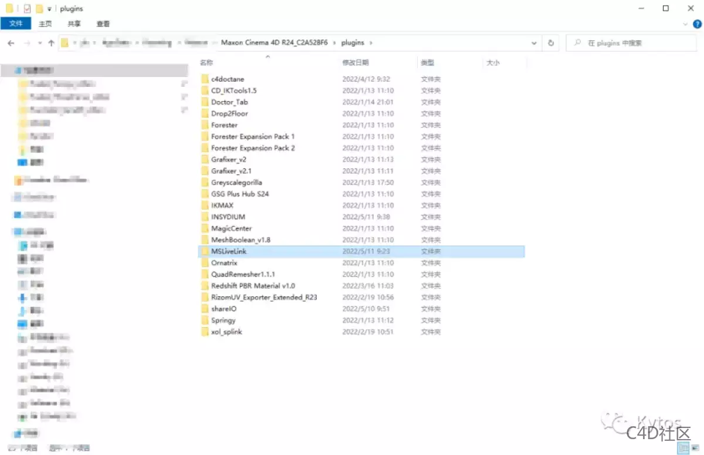The width and height of the screenshot is (704, 455).
Task: Open the 文件 menu tab
Action: click(x=16, y=23)
